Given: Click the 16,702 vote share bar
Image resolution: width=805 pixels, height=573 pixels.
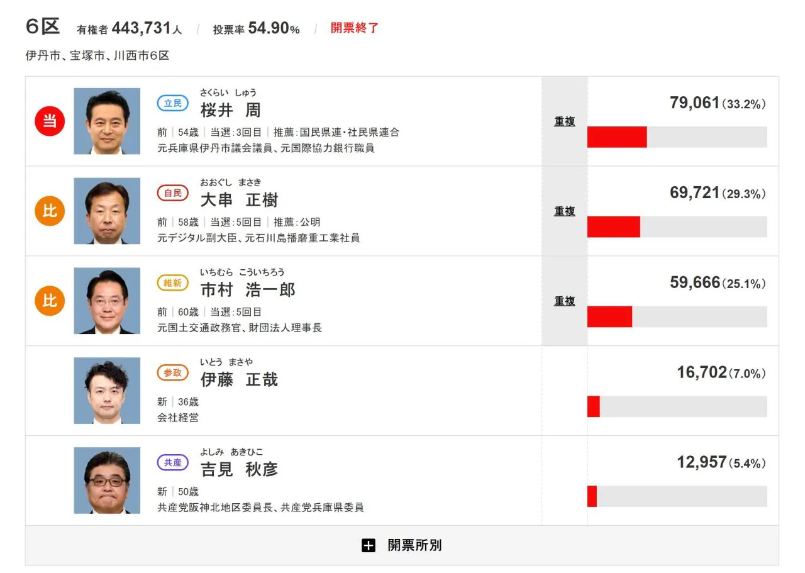Looking at the screenshot, I should (677, 407).
